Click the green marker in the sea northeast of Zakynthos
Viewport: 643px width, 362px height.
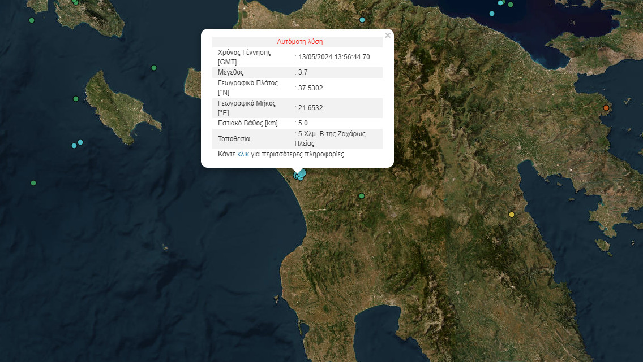tap(154, 68)
